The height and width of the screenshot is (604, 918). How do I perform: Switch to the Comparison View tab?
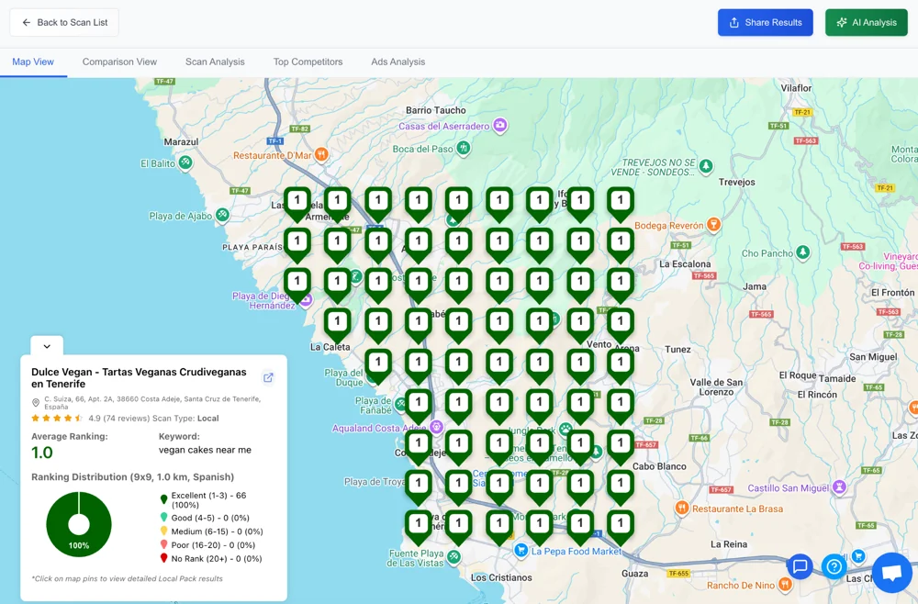pos(119,62)
